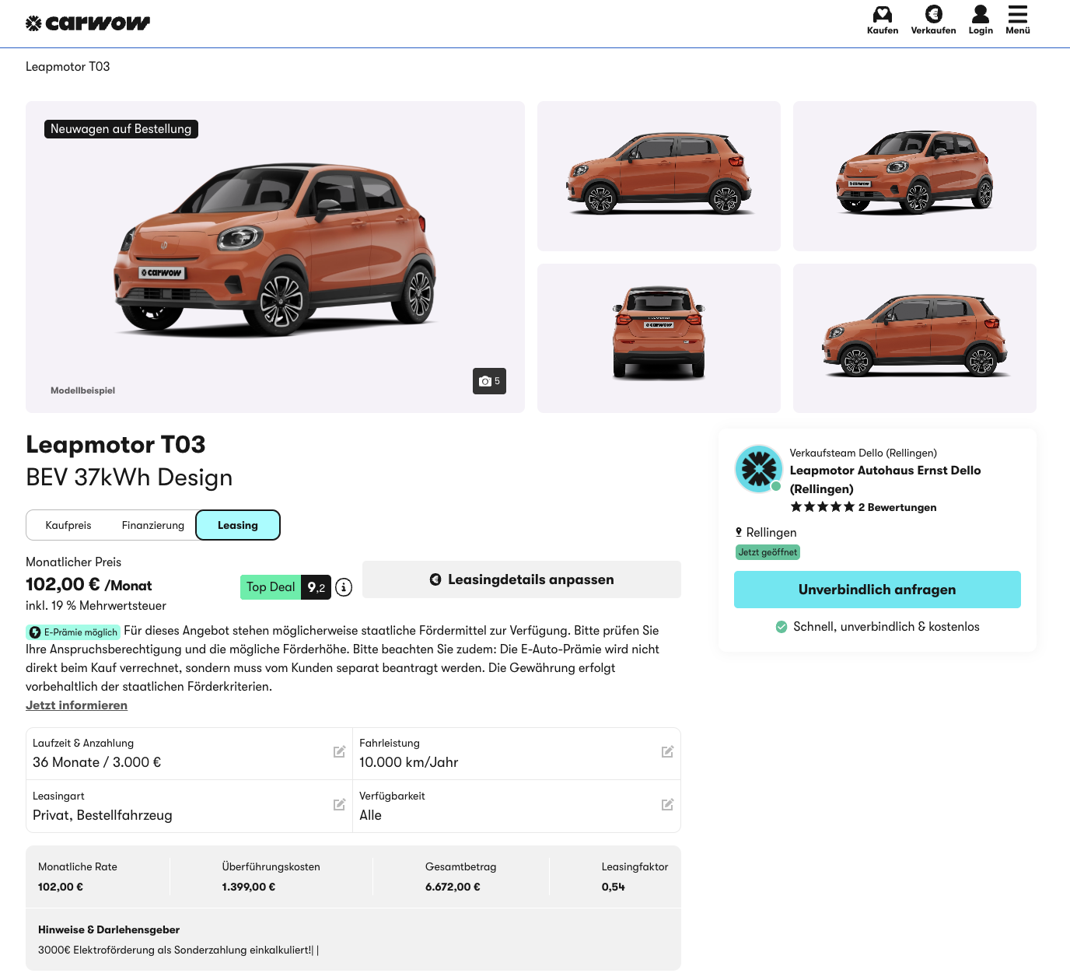This screenshot has width=1070, height=980.
Task: Open the side-profile car thumbnail
Action: tap(659, 176)
